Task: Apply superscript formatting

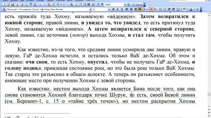Action: 197,9
